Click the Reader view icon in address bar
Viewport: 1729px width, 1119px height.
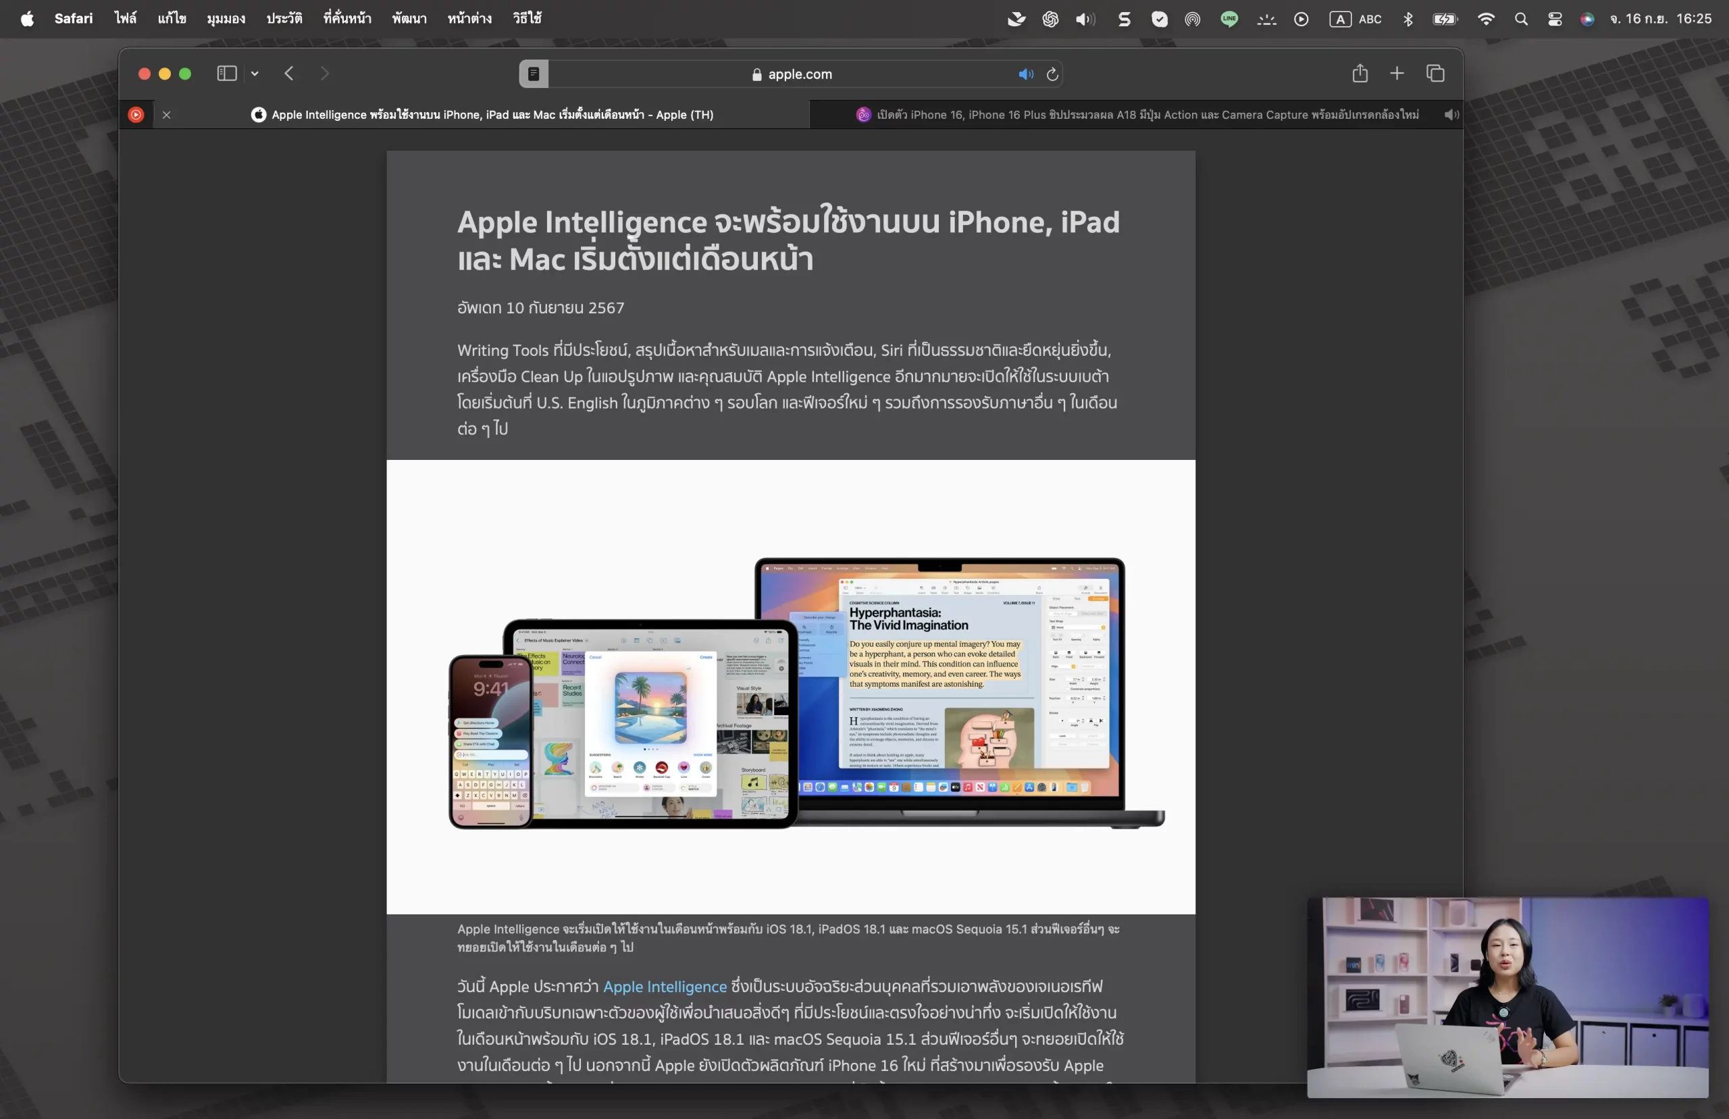(x=534, y=74)
